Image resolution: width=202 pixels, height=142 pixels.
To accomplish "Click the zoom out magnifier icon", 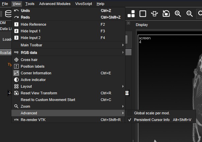I will (190, 14).
